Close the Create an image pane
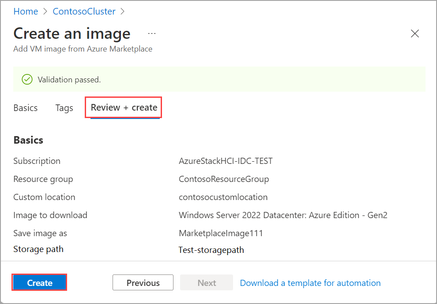 point(415,33)
